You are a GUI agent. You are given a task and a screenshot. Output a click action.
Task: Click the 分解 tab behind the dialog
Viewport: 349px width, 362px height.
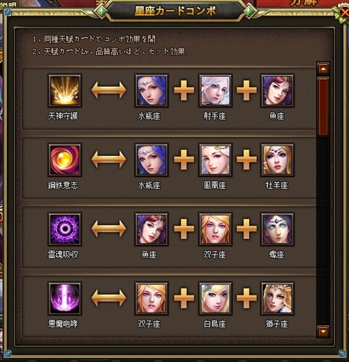(303, 3)
